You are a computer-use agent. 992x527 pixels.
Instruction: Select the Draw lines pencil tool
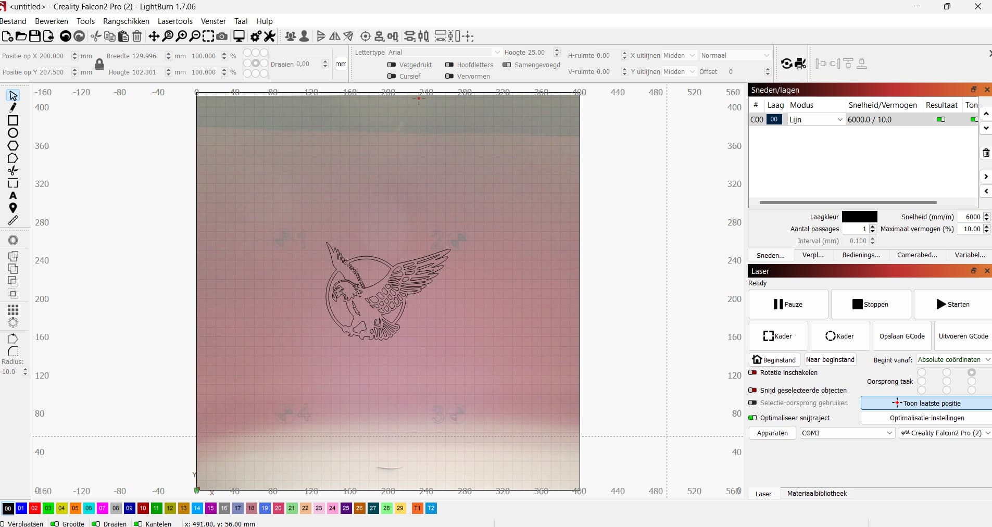coord(13,108)
